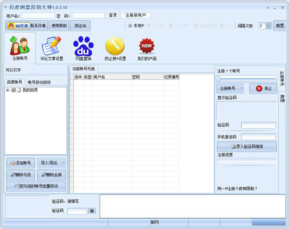Click the 密码 column header
The height and width of the screenshot is (229, 289).
(147, 77)
